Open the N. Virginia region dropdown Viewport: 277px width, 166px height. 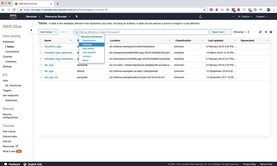point(245,17)
